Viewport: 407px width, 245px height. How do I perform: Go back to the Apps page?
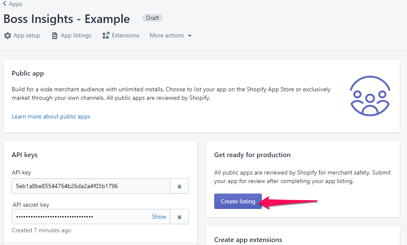click(x=12, y=4)
